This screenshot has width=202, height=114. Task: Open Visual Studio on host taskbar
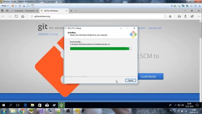coord(41,111)
